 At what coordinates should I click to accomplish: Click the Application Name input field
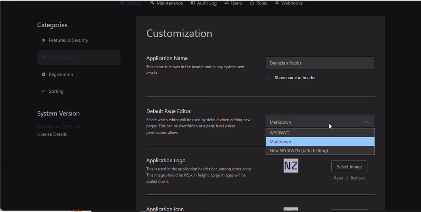click(x=320, y=63)
